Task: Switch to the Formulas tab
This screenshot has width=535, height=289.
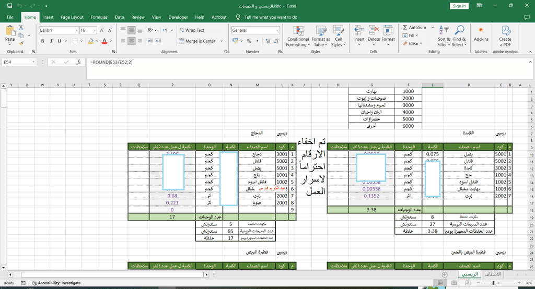Action: (x=99, y=17)
